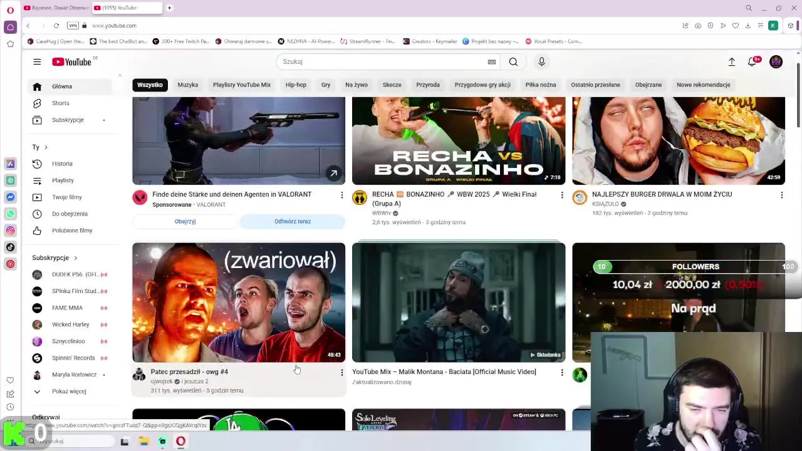Open Opera from the Windows taskbar
This screenshot has width=802, height=451.
pyautogui.click(x=180, y=441)
